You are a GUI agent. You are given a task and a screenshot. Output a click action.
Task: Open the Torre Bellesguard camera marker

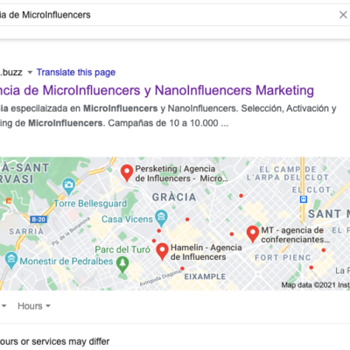[69, 186]
